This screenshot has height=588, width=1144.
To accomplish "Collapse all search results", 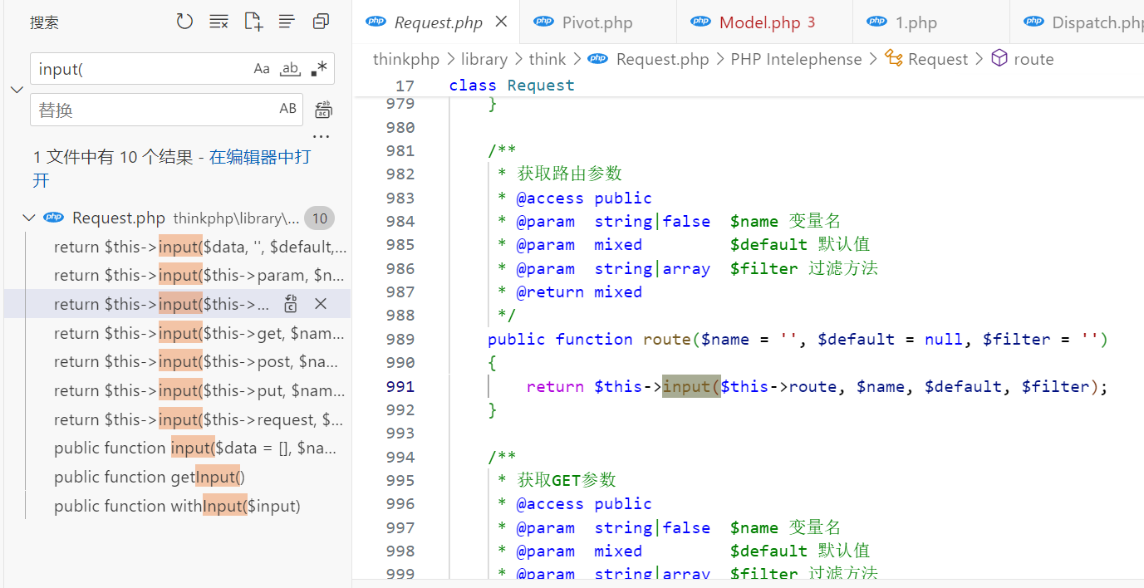I will tap(321, 22).
